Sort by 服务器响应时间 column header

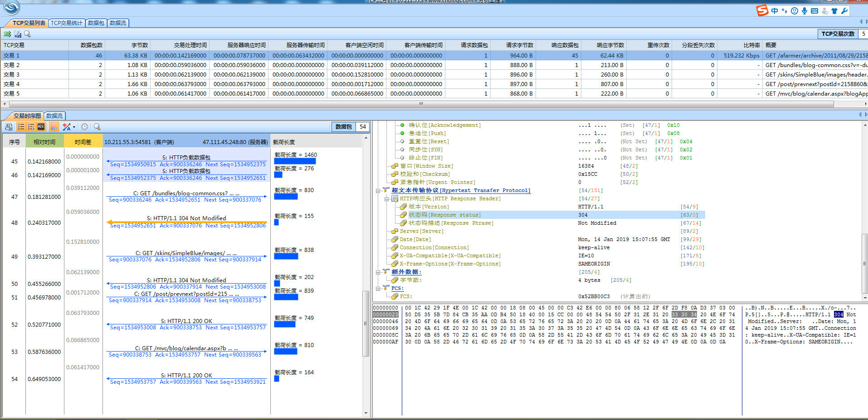click(239, 45)
